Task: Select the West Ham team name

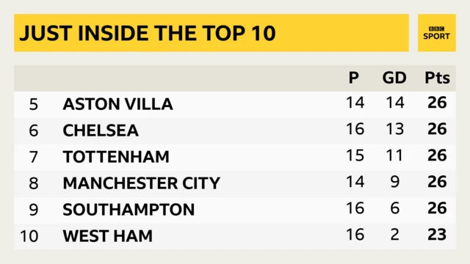Action: pyautogui.click(x=108, y=236)
